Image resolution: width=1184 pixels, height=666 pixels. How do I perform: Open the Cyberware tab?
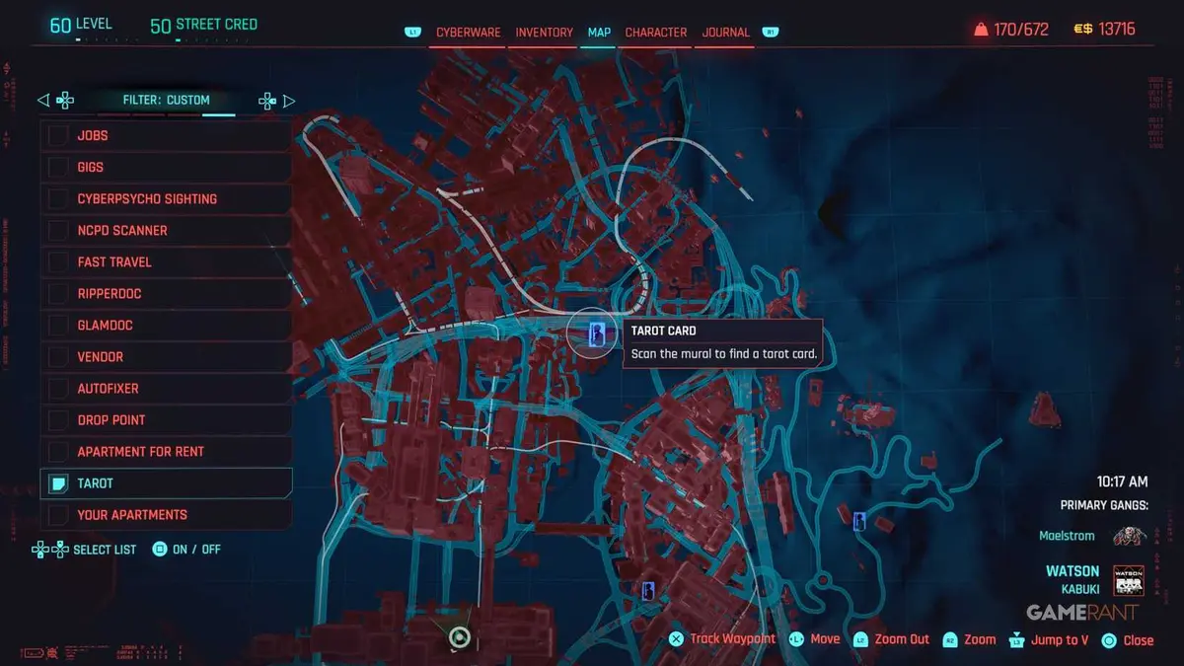[469, 33]
